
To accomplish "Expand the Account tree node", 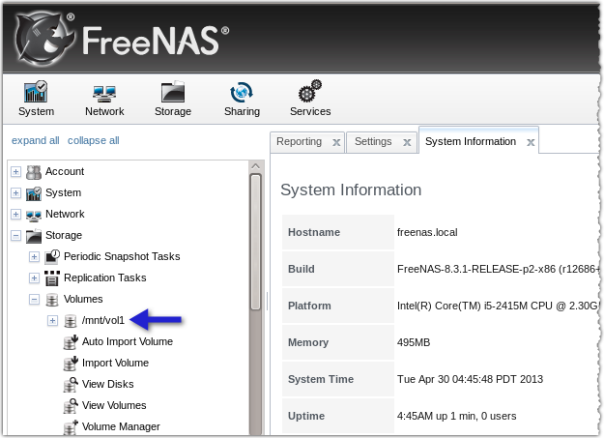I will pos(15,172).
